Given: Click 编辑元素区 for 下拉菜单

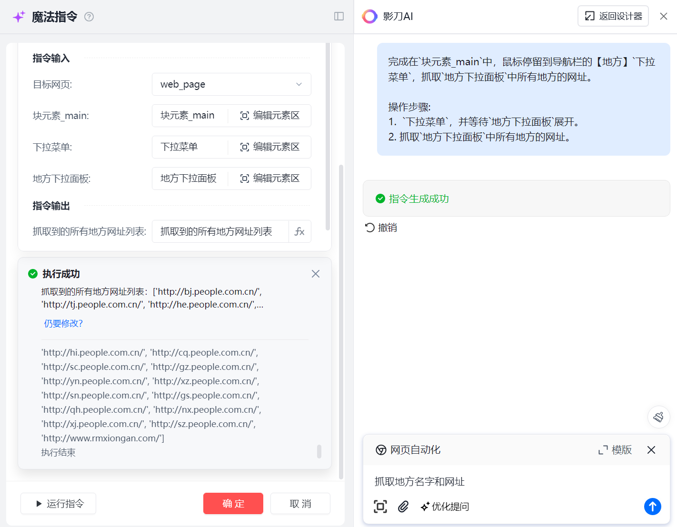Looking at the screenshot, I should [x=270, y=147].
